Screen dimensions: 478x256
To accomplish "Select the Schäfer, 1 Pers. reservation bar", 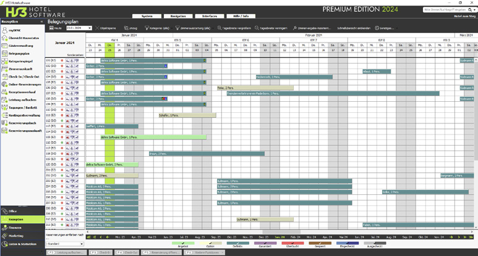I will (187, 115).
